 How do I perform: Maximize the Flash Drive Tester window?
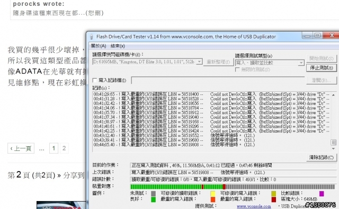tap(317, 35)
